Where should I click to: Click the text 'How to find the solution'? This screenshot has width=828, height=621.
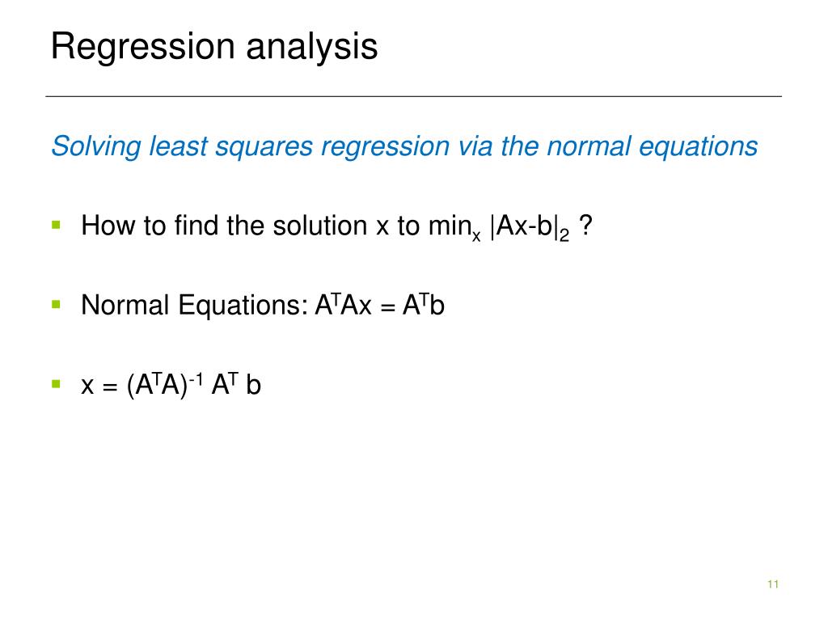[224, 226]
